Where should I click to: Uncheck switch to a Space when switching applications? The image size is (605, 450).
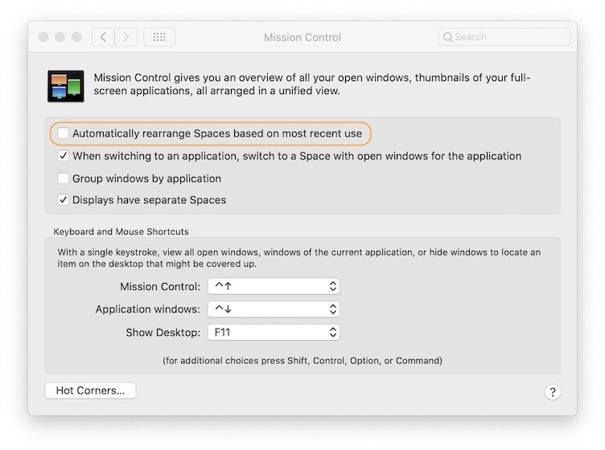click(x=64, y=156)
